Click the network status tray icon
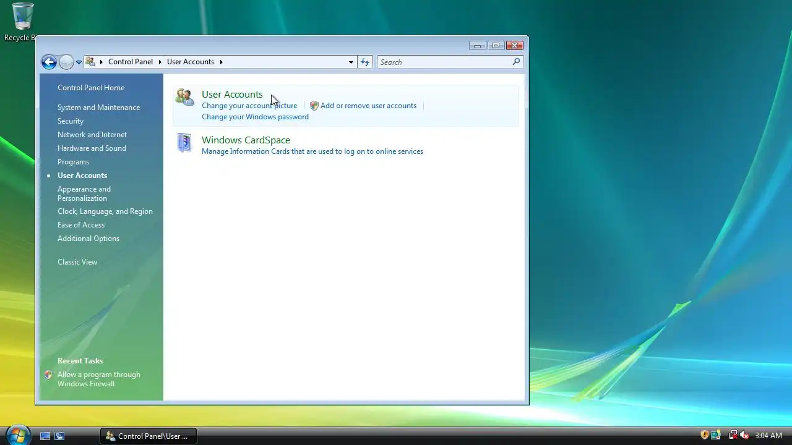792x445 pixels. click(x=733, y=435)
